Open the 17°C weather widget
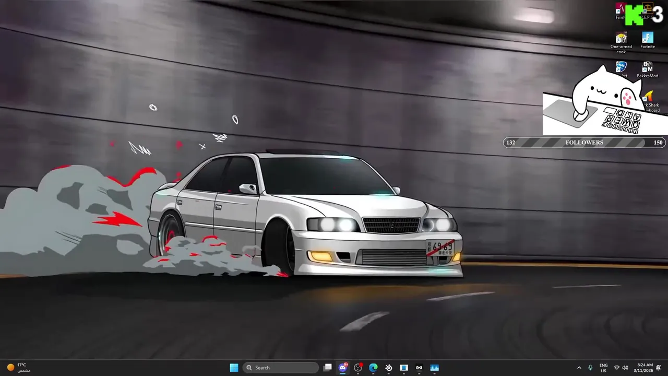Viewport: 668px width, 376px height. 18,368
